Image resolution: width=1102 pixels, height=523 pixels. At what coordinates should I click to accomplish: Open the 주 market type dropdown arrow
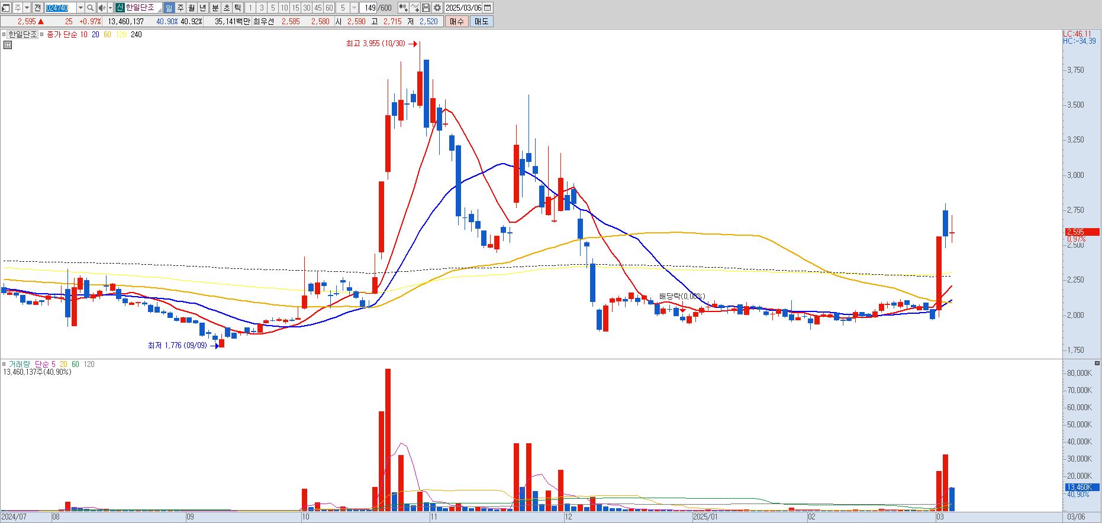[27, 8]
